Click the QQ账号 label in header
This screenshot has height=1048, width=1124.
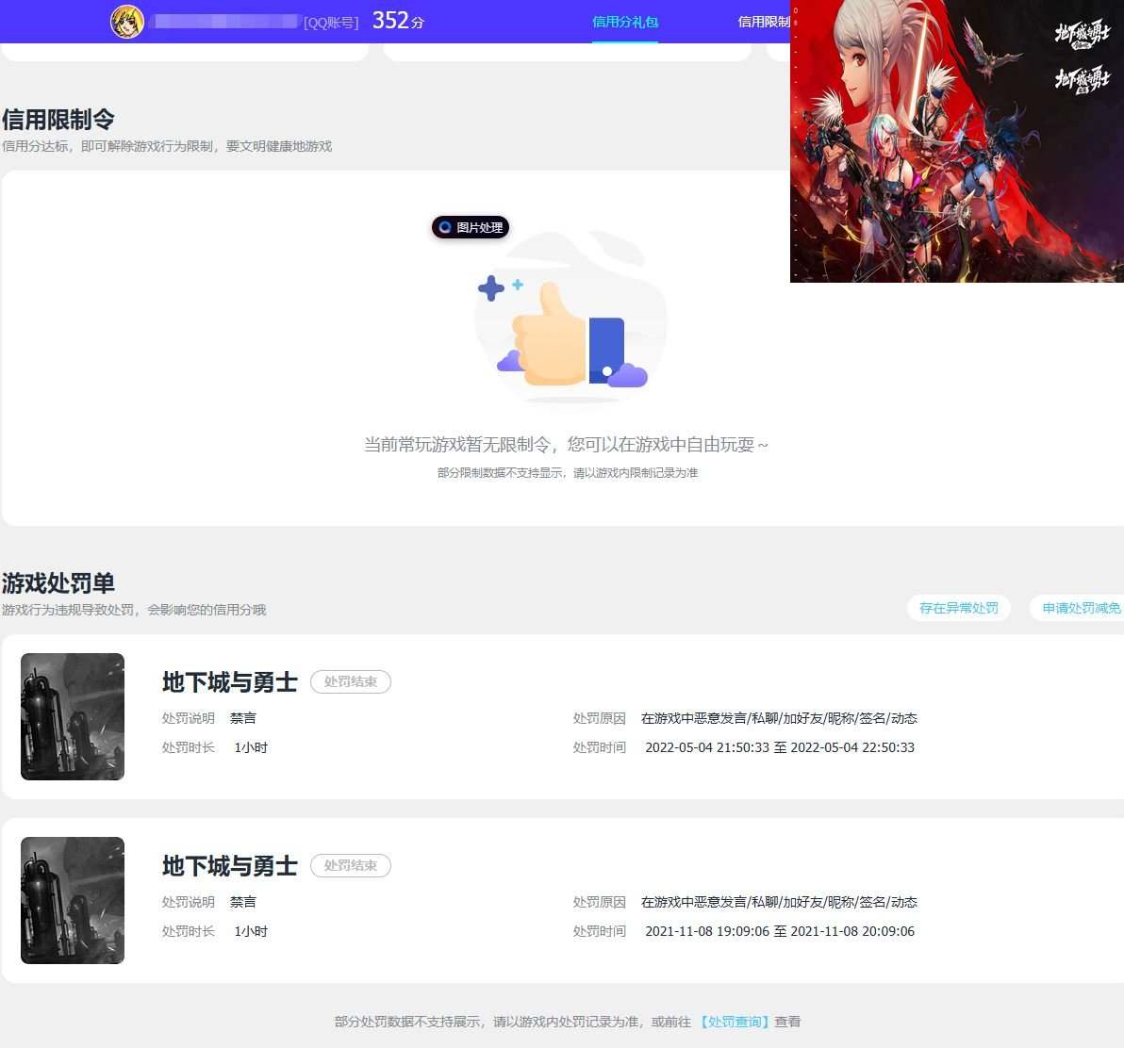tap(330, 23)
